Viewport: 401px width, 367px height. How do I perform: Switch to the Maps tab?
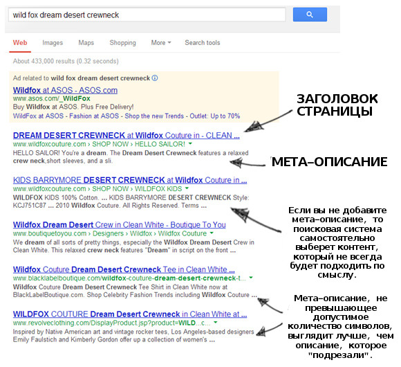point(86,43)
